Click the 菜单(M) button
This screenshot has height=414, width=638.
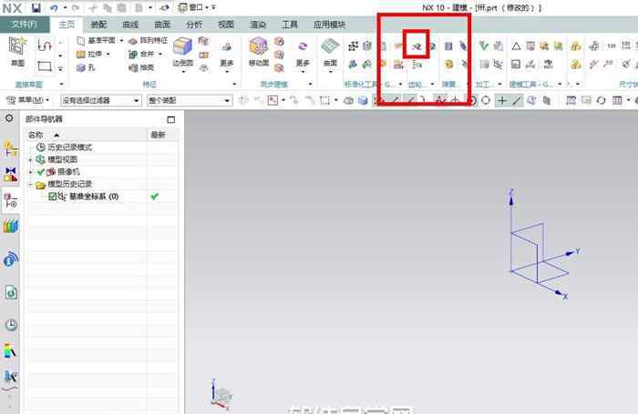click(x=30, y=100)
